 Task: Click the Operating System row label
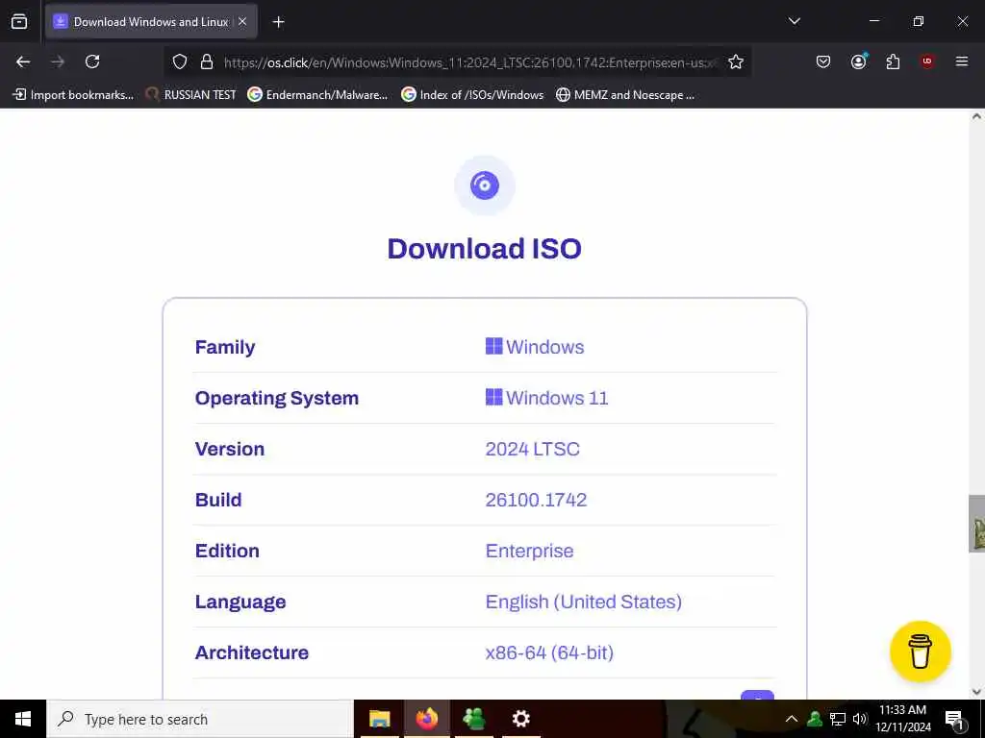tap(276, 398)
